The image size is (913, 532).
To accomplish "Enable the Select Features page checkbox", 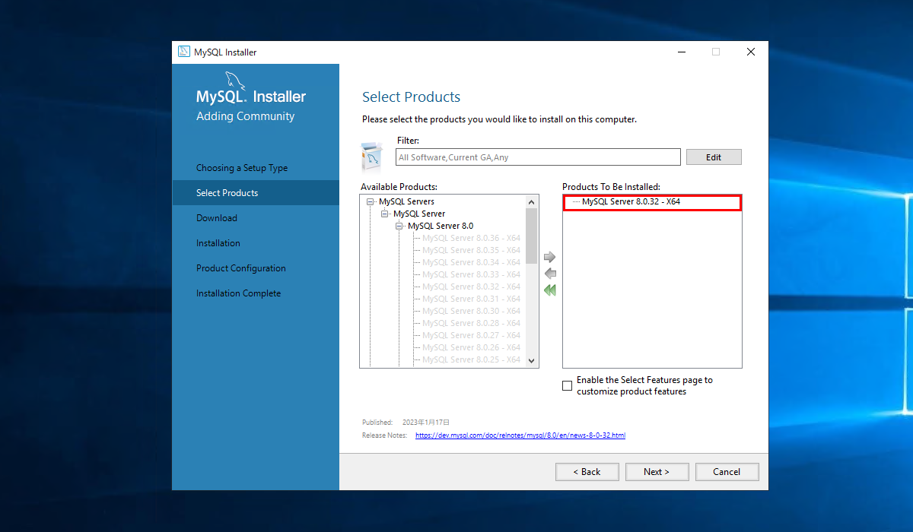I will click(567, 386).
